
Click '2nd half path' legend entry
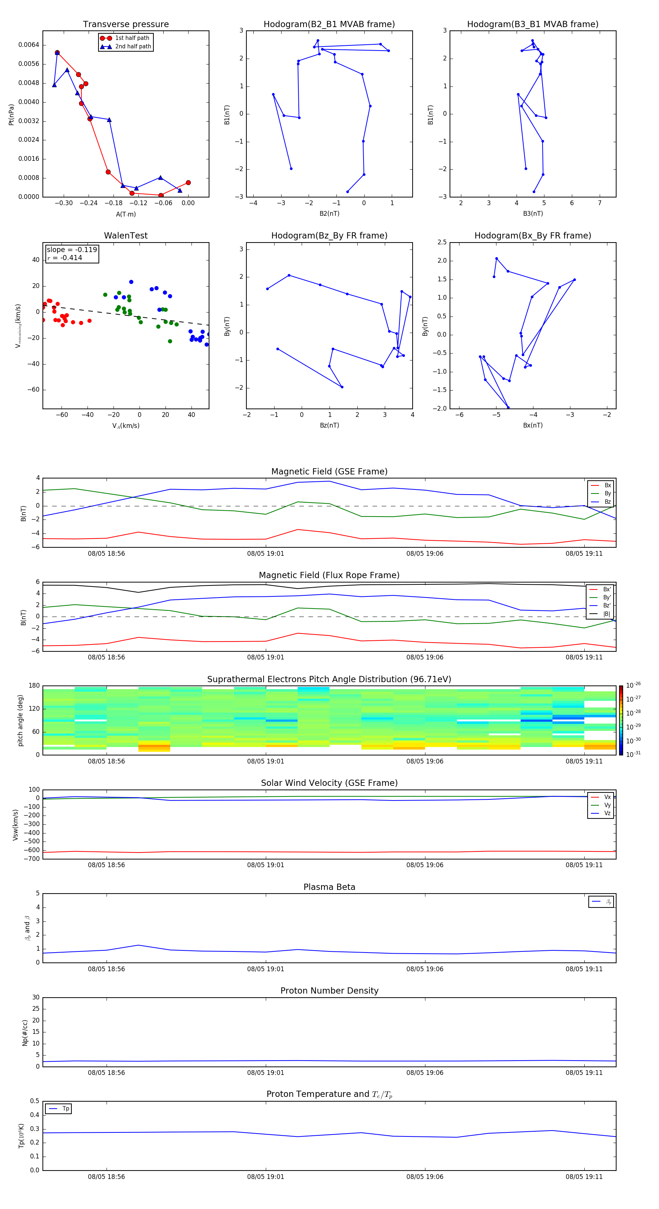pyautogui.click(x=125, y=47)
